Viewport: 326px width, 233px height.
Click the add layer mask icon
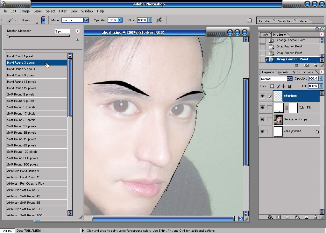pos(279,217)
